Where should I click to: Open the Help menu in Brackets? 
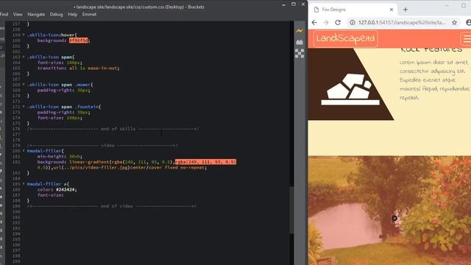pos(72,14)
